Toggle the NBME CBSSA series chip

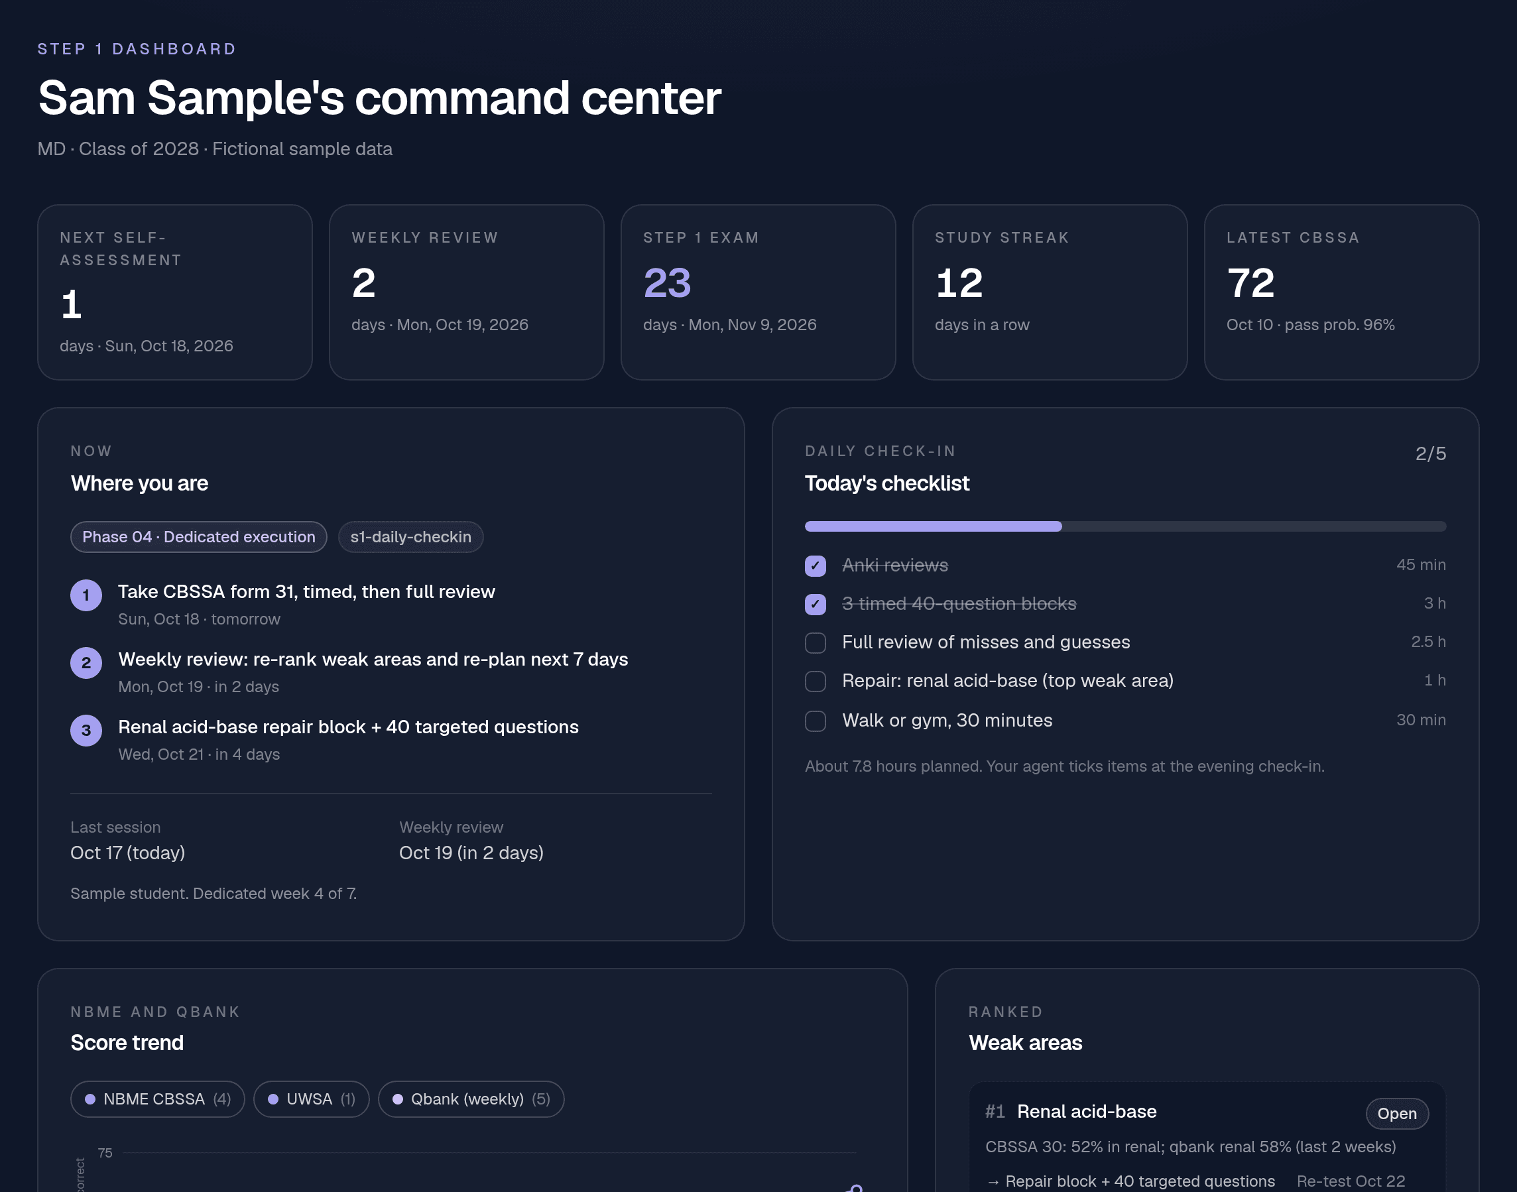157,1099
